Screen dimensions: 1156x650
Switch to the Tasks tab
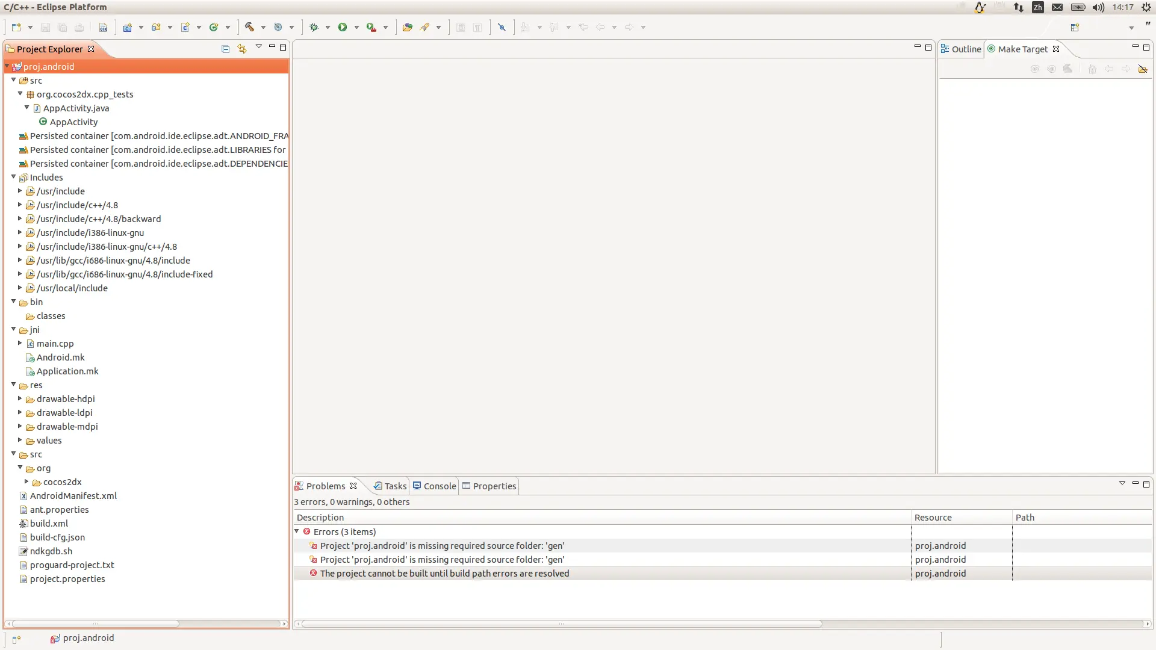click(390, 486)
